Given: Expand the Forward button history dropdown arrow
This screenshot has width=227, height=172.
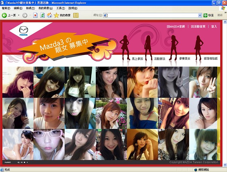Looking at the screenshot, I should pos(30,15).
